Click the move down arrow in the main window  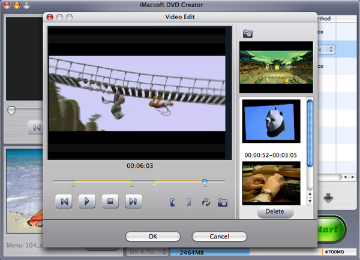point(328,198)
